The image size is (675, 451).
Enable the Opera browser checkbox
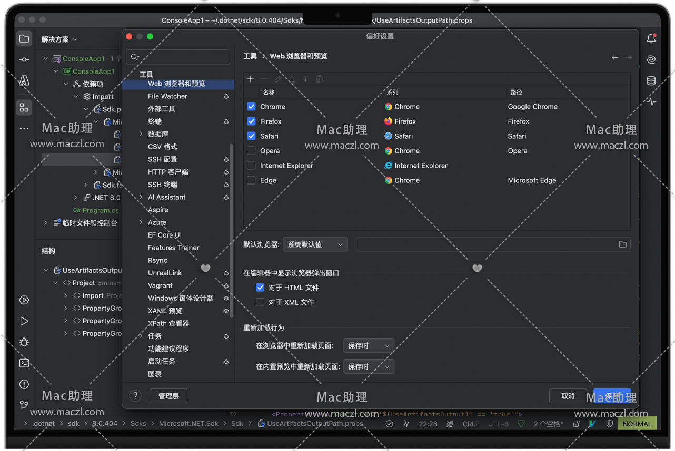pos(251,151)
